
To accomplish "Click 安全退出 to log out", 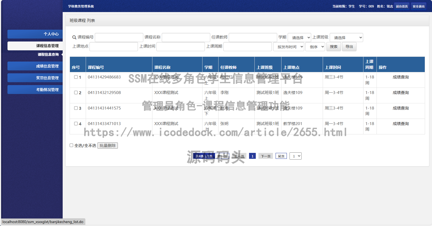I will pos(419,6).
